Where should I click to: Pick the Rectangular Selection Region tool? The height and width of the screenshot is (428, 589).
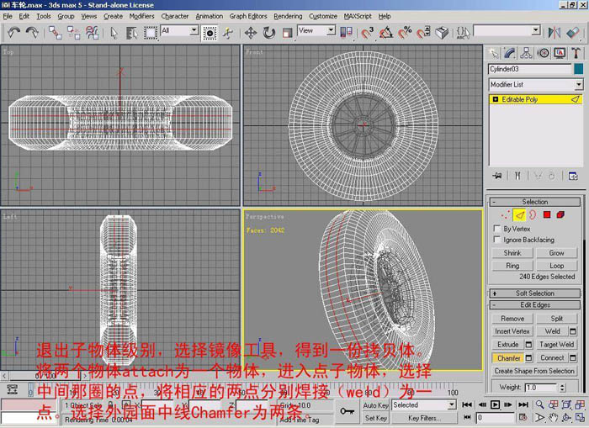pos(151,33)
